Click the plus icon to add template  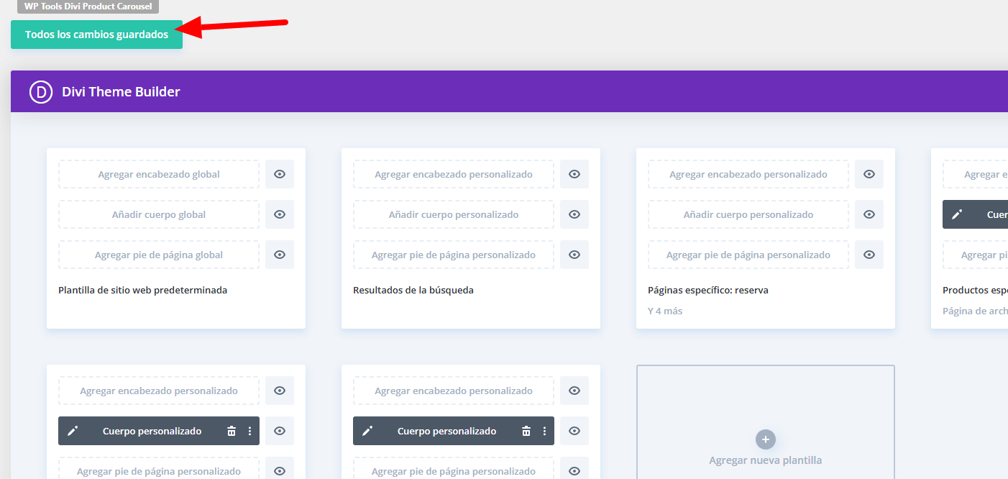coord(766,439)
